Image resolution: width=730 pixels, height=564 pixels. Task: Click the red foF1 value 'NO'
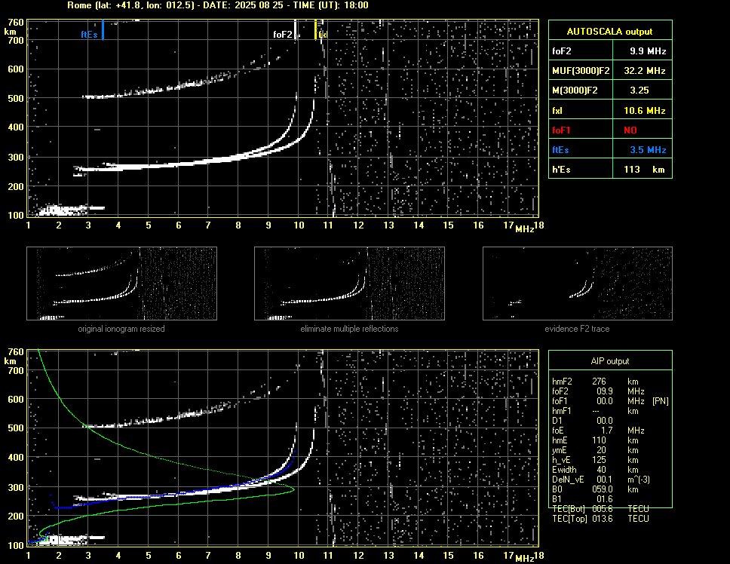click(630, 130)
